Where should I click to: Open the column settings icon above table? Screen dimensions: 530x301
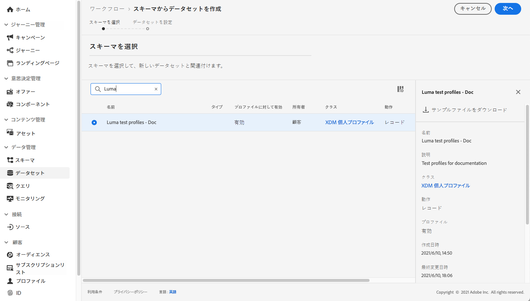(400, 89)
